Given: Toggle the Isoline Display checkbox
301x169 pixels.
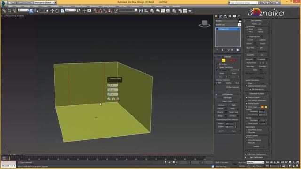Looking at the screenshot, I should click(x=247, y=104).
